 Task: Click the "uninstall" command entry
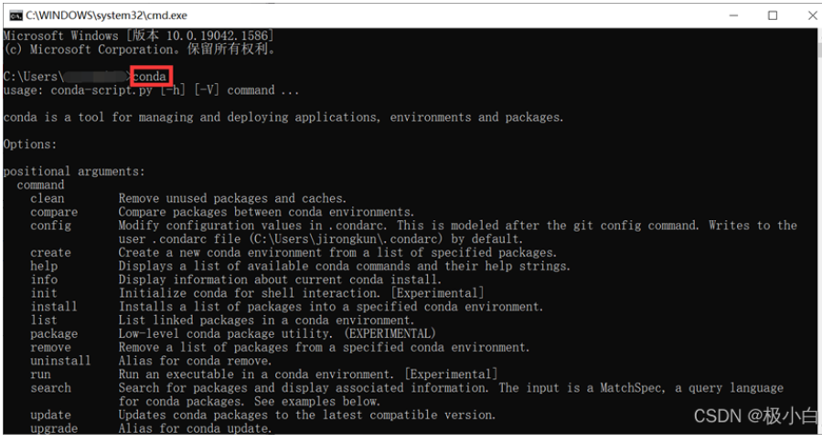pyautogui.click(x=60, y=361)
